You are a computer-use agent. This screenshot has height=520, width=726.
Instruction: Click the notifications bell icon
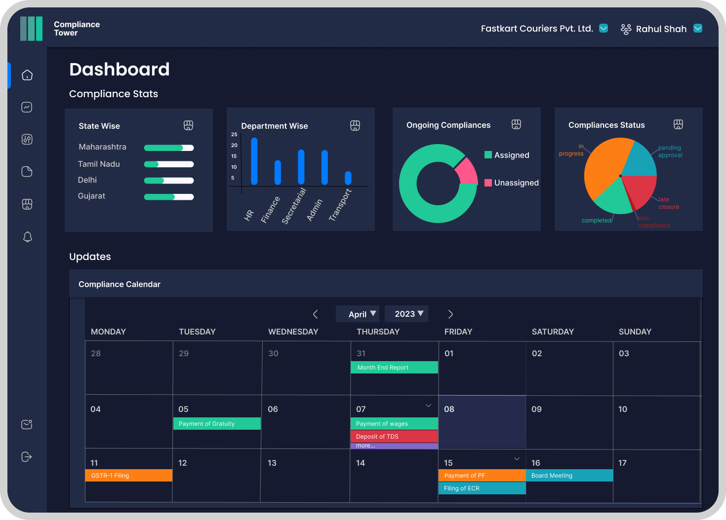click(27, 237)
